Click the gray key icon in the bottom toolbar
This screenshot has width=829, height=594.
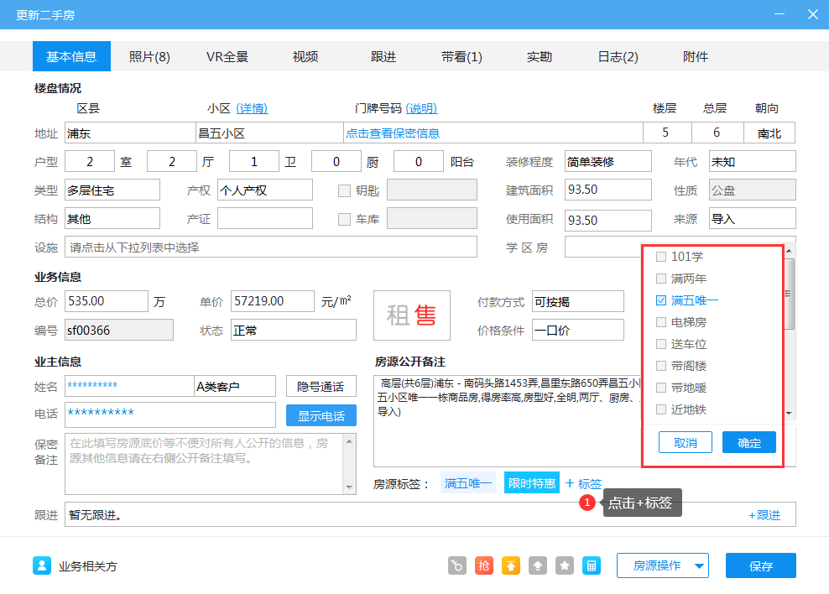[457, 565]
